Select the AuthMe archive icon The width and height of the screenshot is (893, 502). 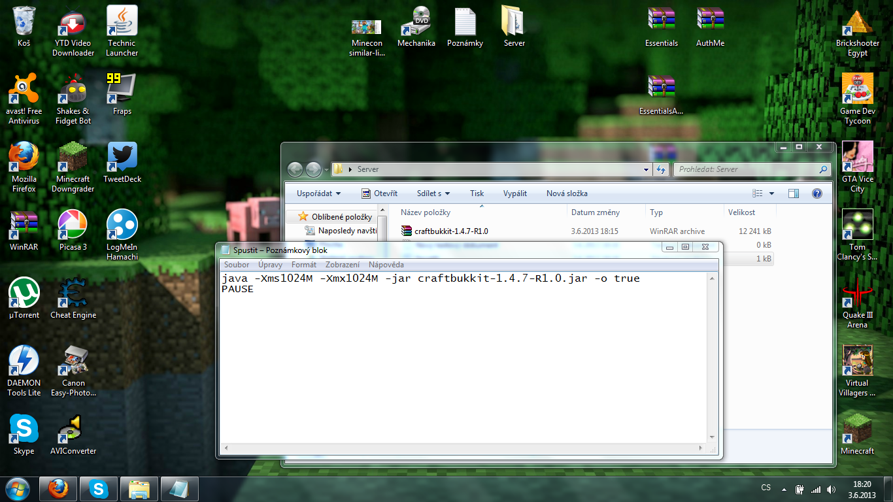[710, 23]
